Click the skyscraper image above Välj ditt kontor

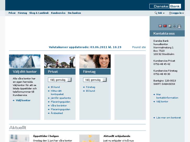tap(25, 61)
